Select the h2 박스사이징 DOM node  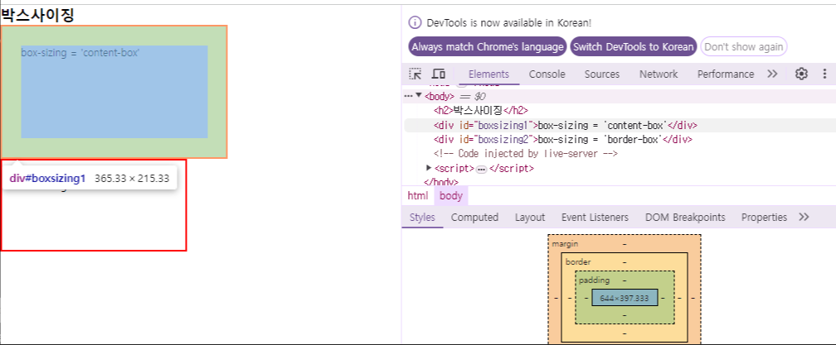click(480, 111)
